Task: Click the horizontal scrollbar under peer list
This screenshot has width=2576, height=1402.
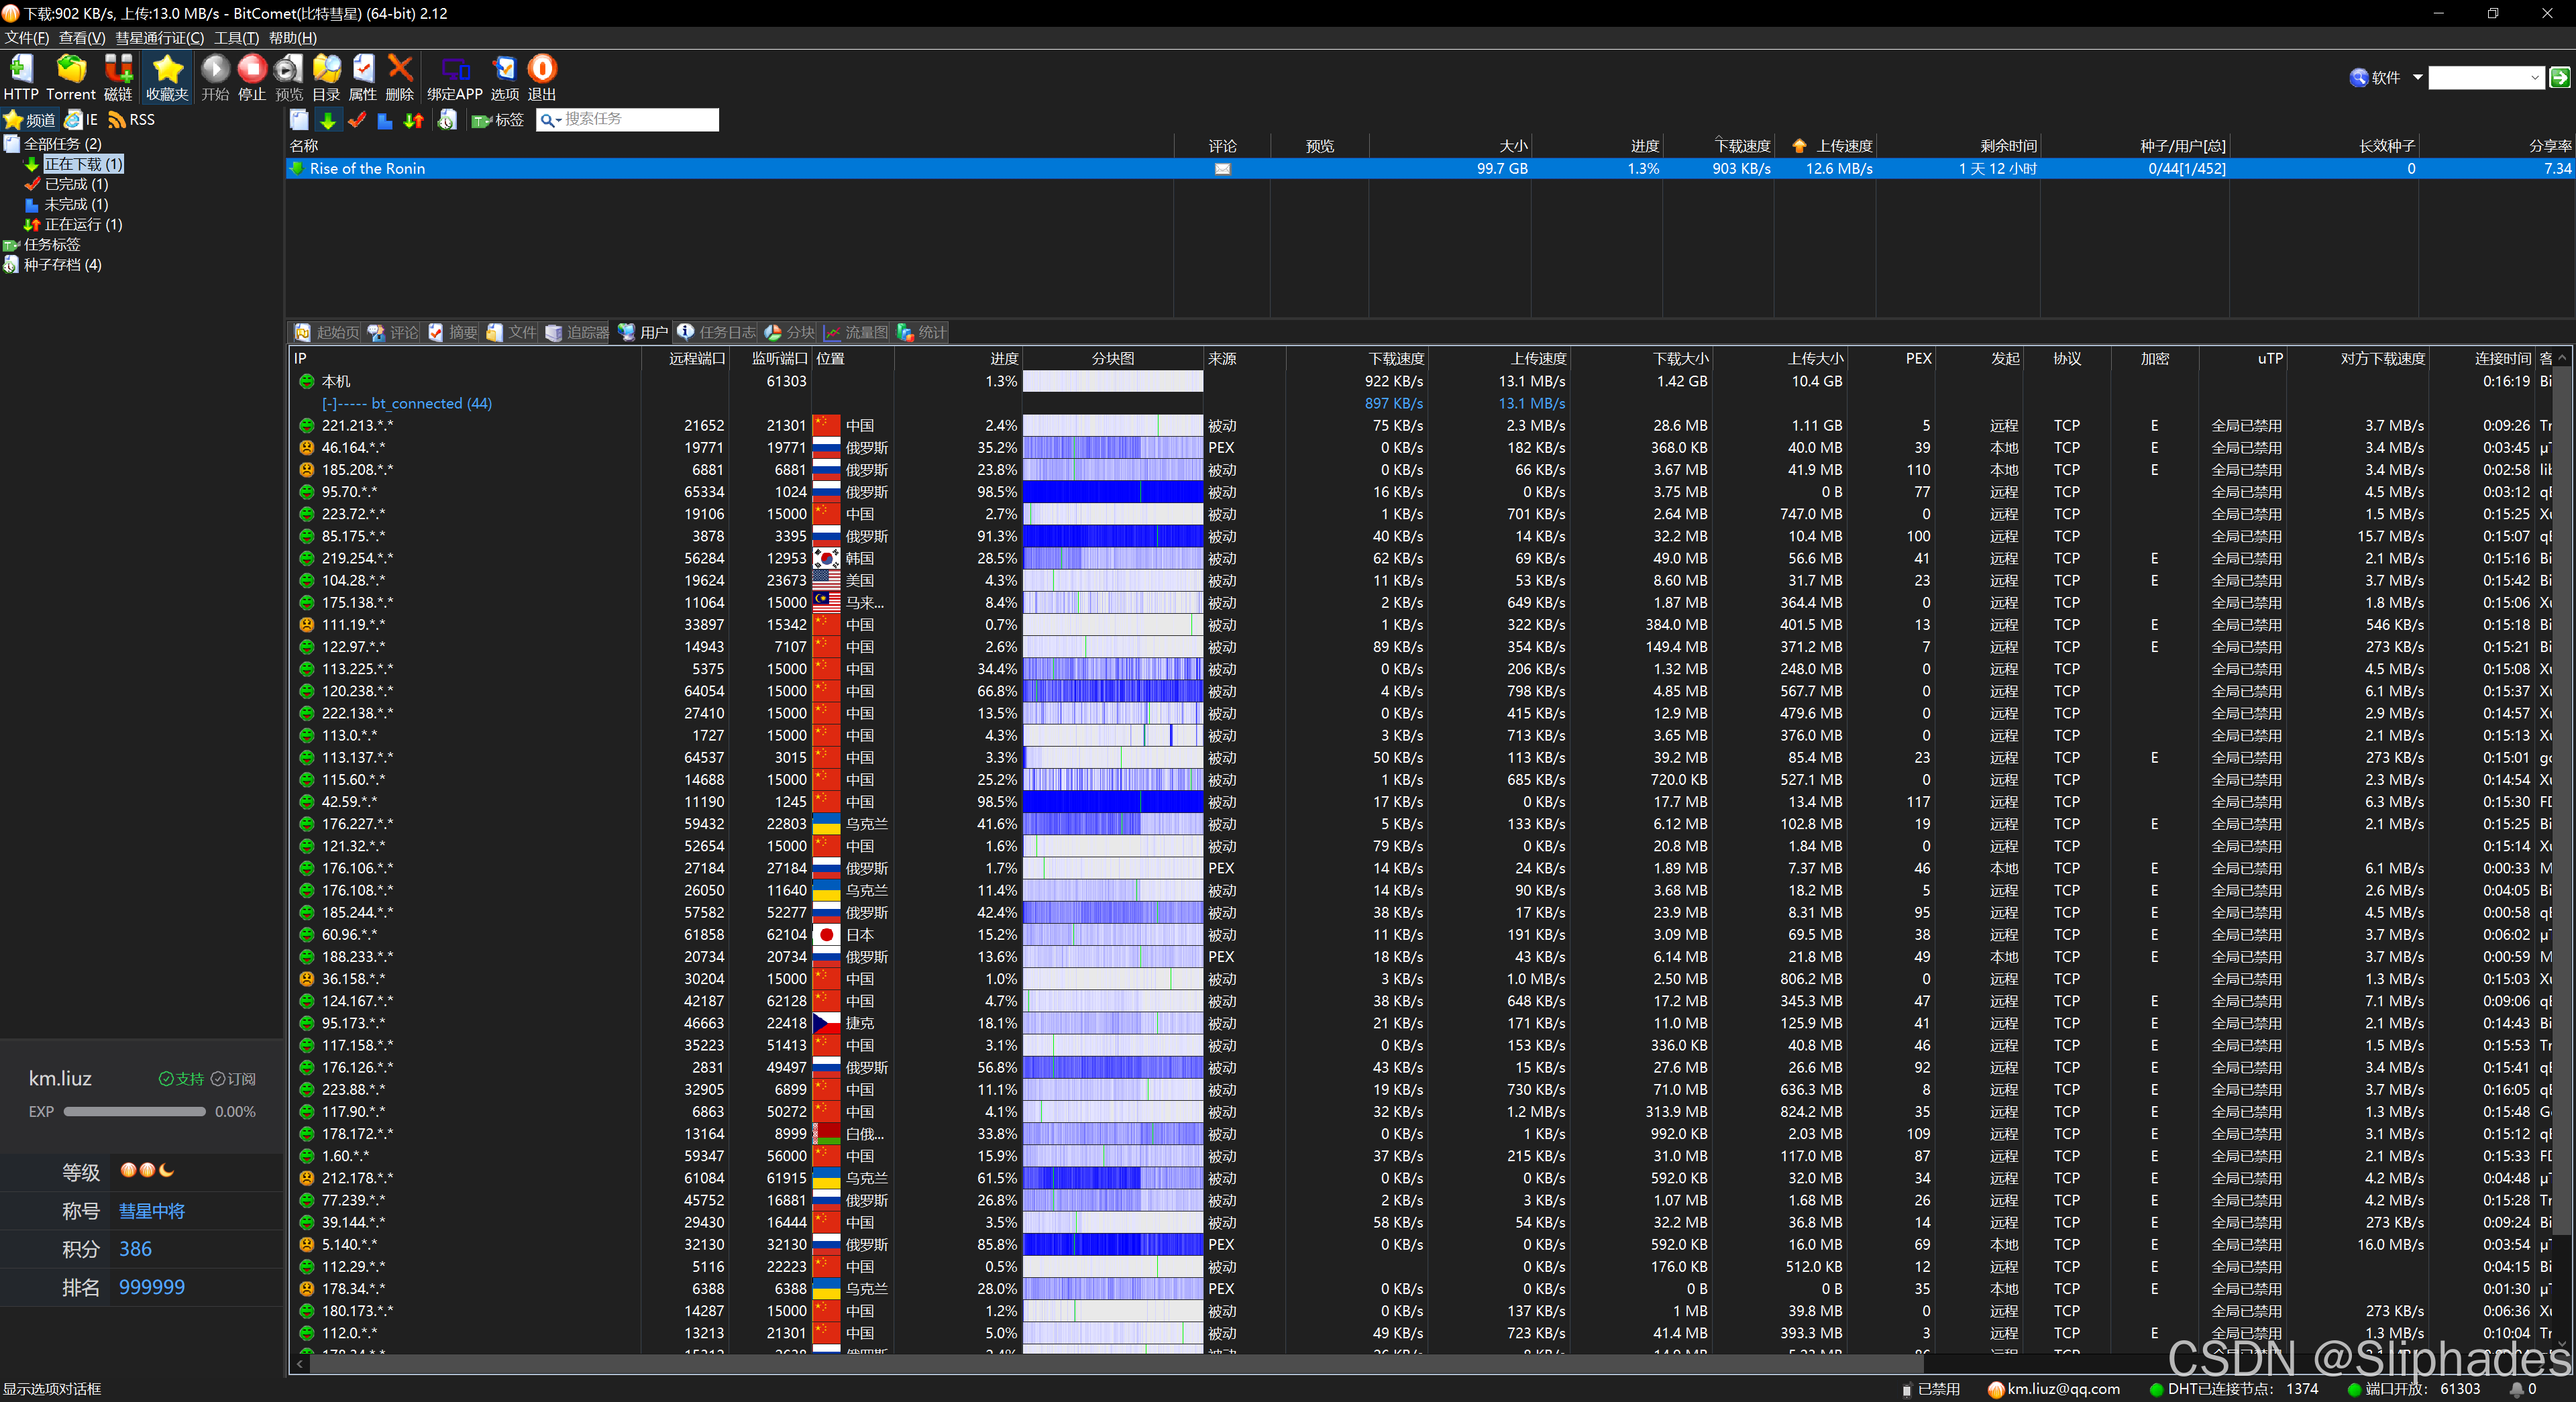Action: click(x=1100, y=1364)
